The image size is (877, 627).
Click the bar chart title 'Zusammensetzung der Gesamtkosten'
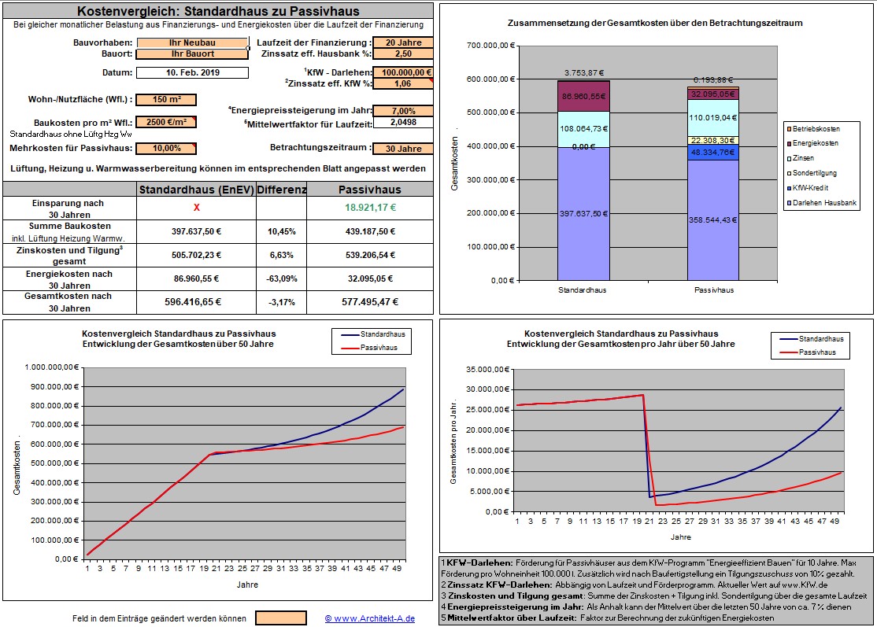pos(655,24)
